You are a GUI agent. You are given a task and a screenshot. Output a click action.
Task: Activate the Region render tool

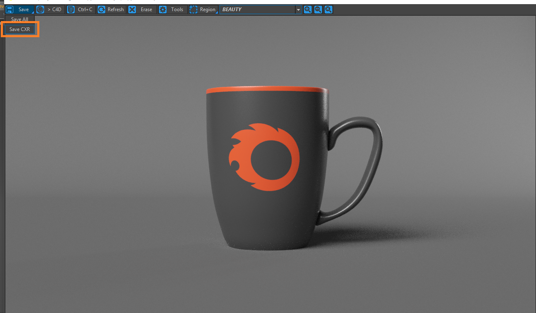[x=203, y=10]
